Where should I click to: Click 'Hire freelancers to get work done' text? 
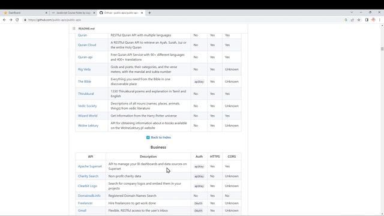(132, 203)
